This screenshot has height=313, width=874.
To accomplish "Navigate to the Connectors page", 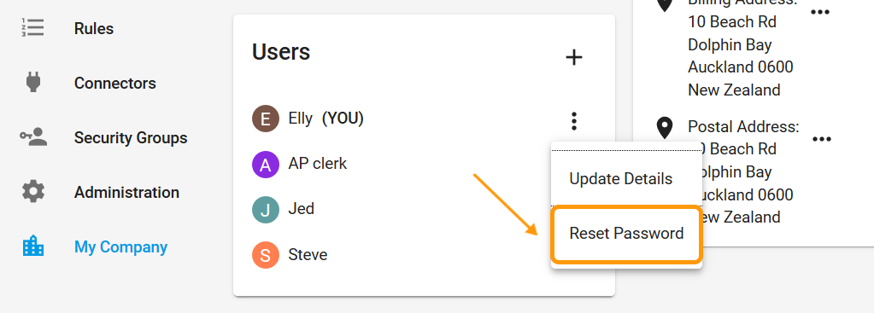I will pos(114,84).
